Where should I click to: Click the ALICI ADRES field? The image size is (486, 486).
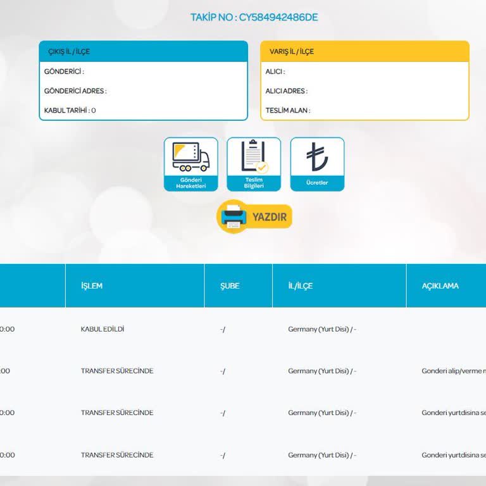click(287, 91)
